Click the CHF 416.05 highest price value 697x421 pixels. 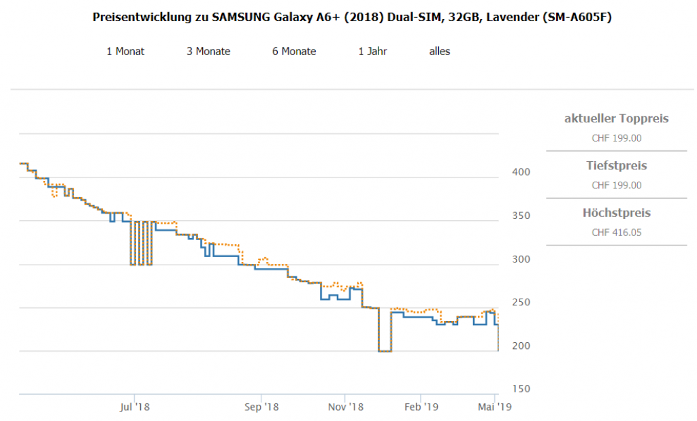616,233
